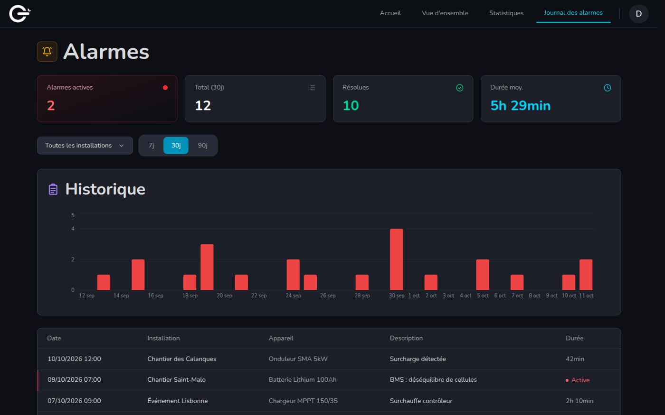Open the user avatar labeled D
Image resolution: width=665 pixels, height=415 pixels.
(639, 14)
